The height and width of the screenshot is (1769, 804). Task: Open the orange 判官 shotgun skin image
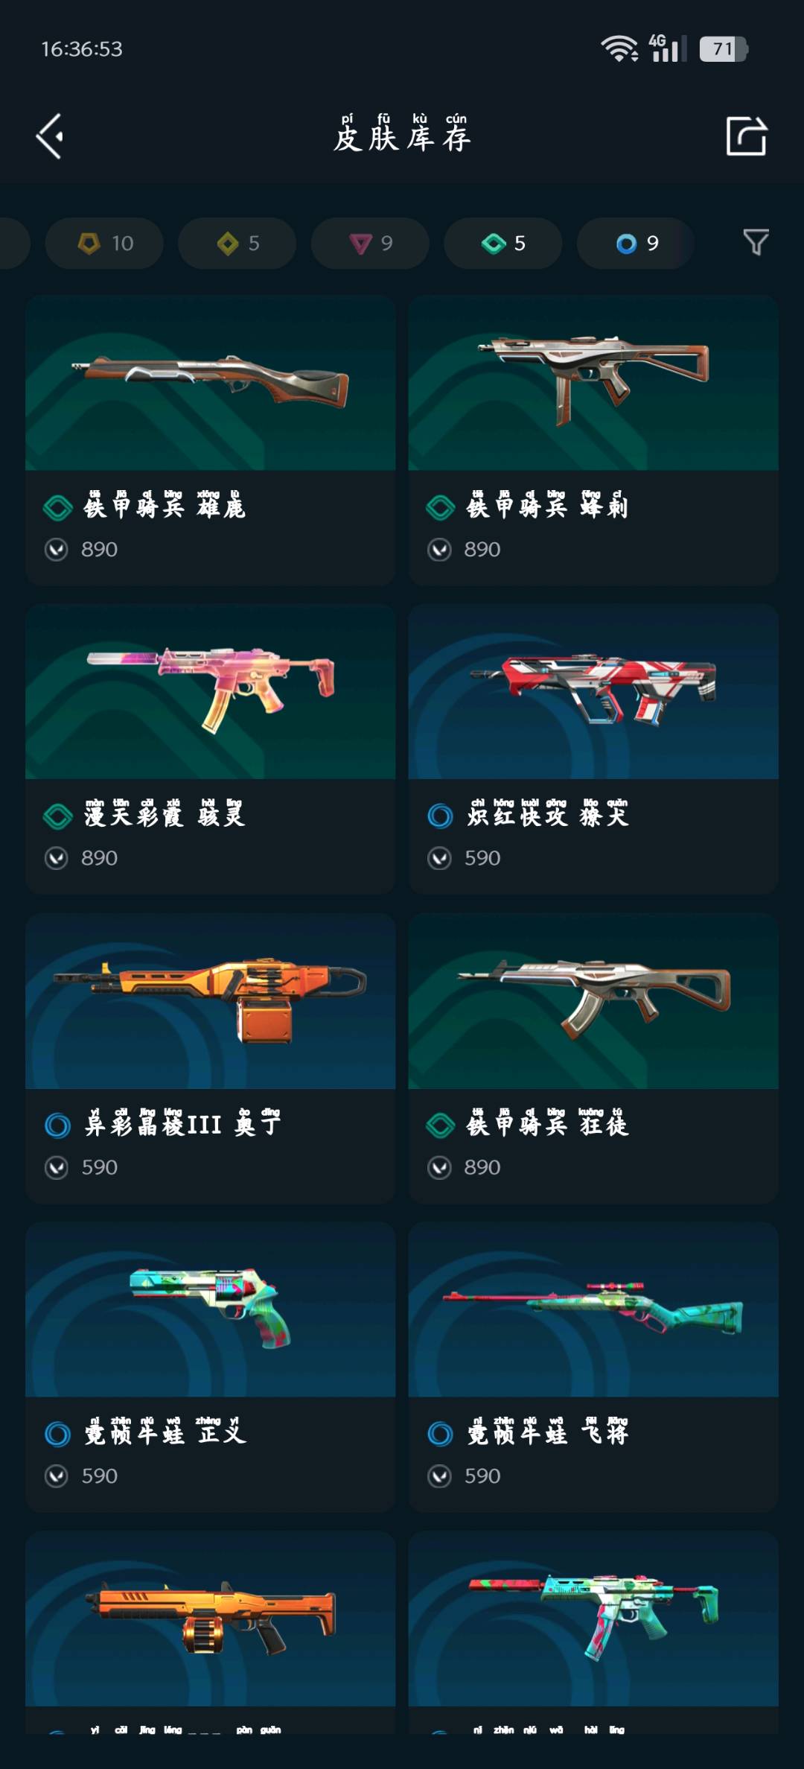[x=211, y=1619]
